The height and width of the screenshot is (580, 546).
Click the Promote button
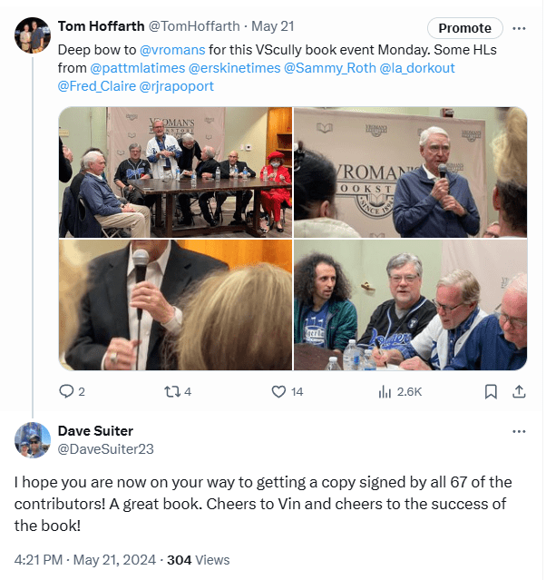pos(464,28)
